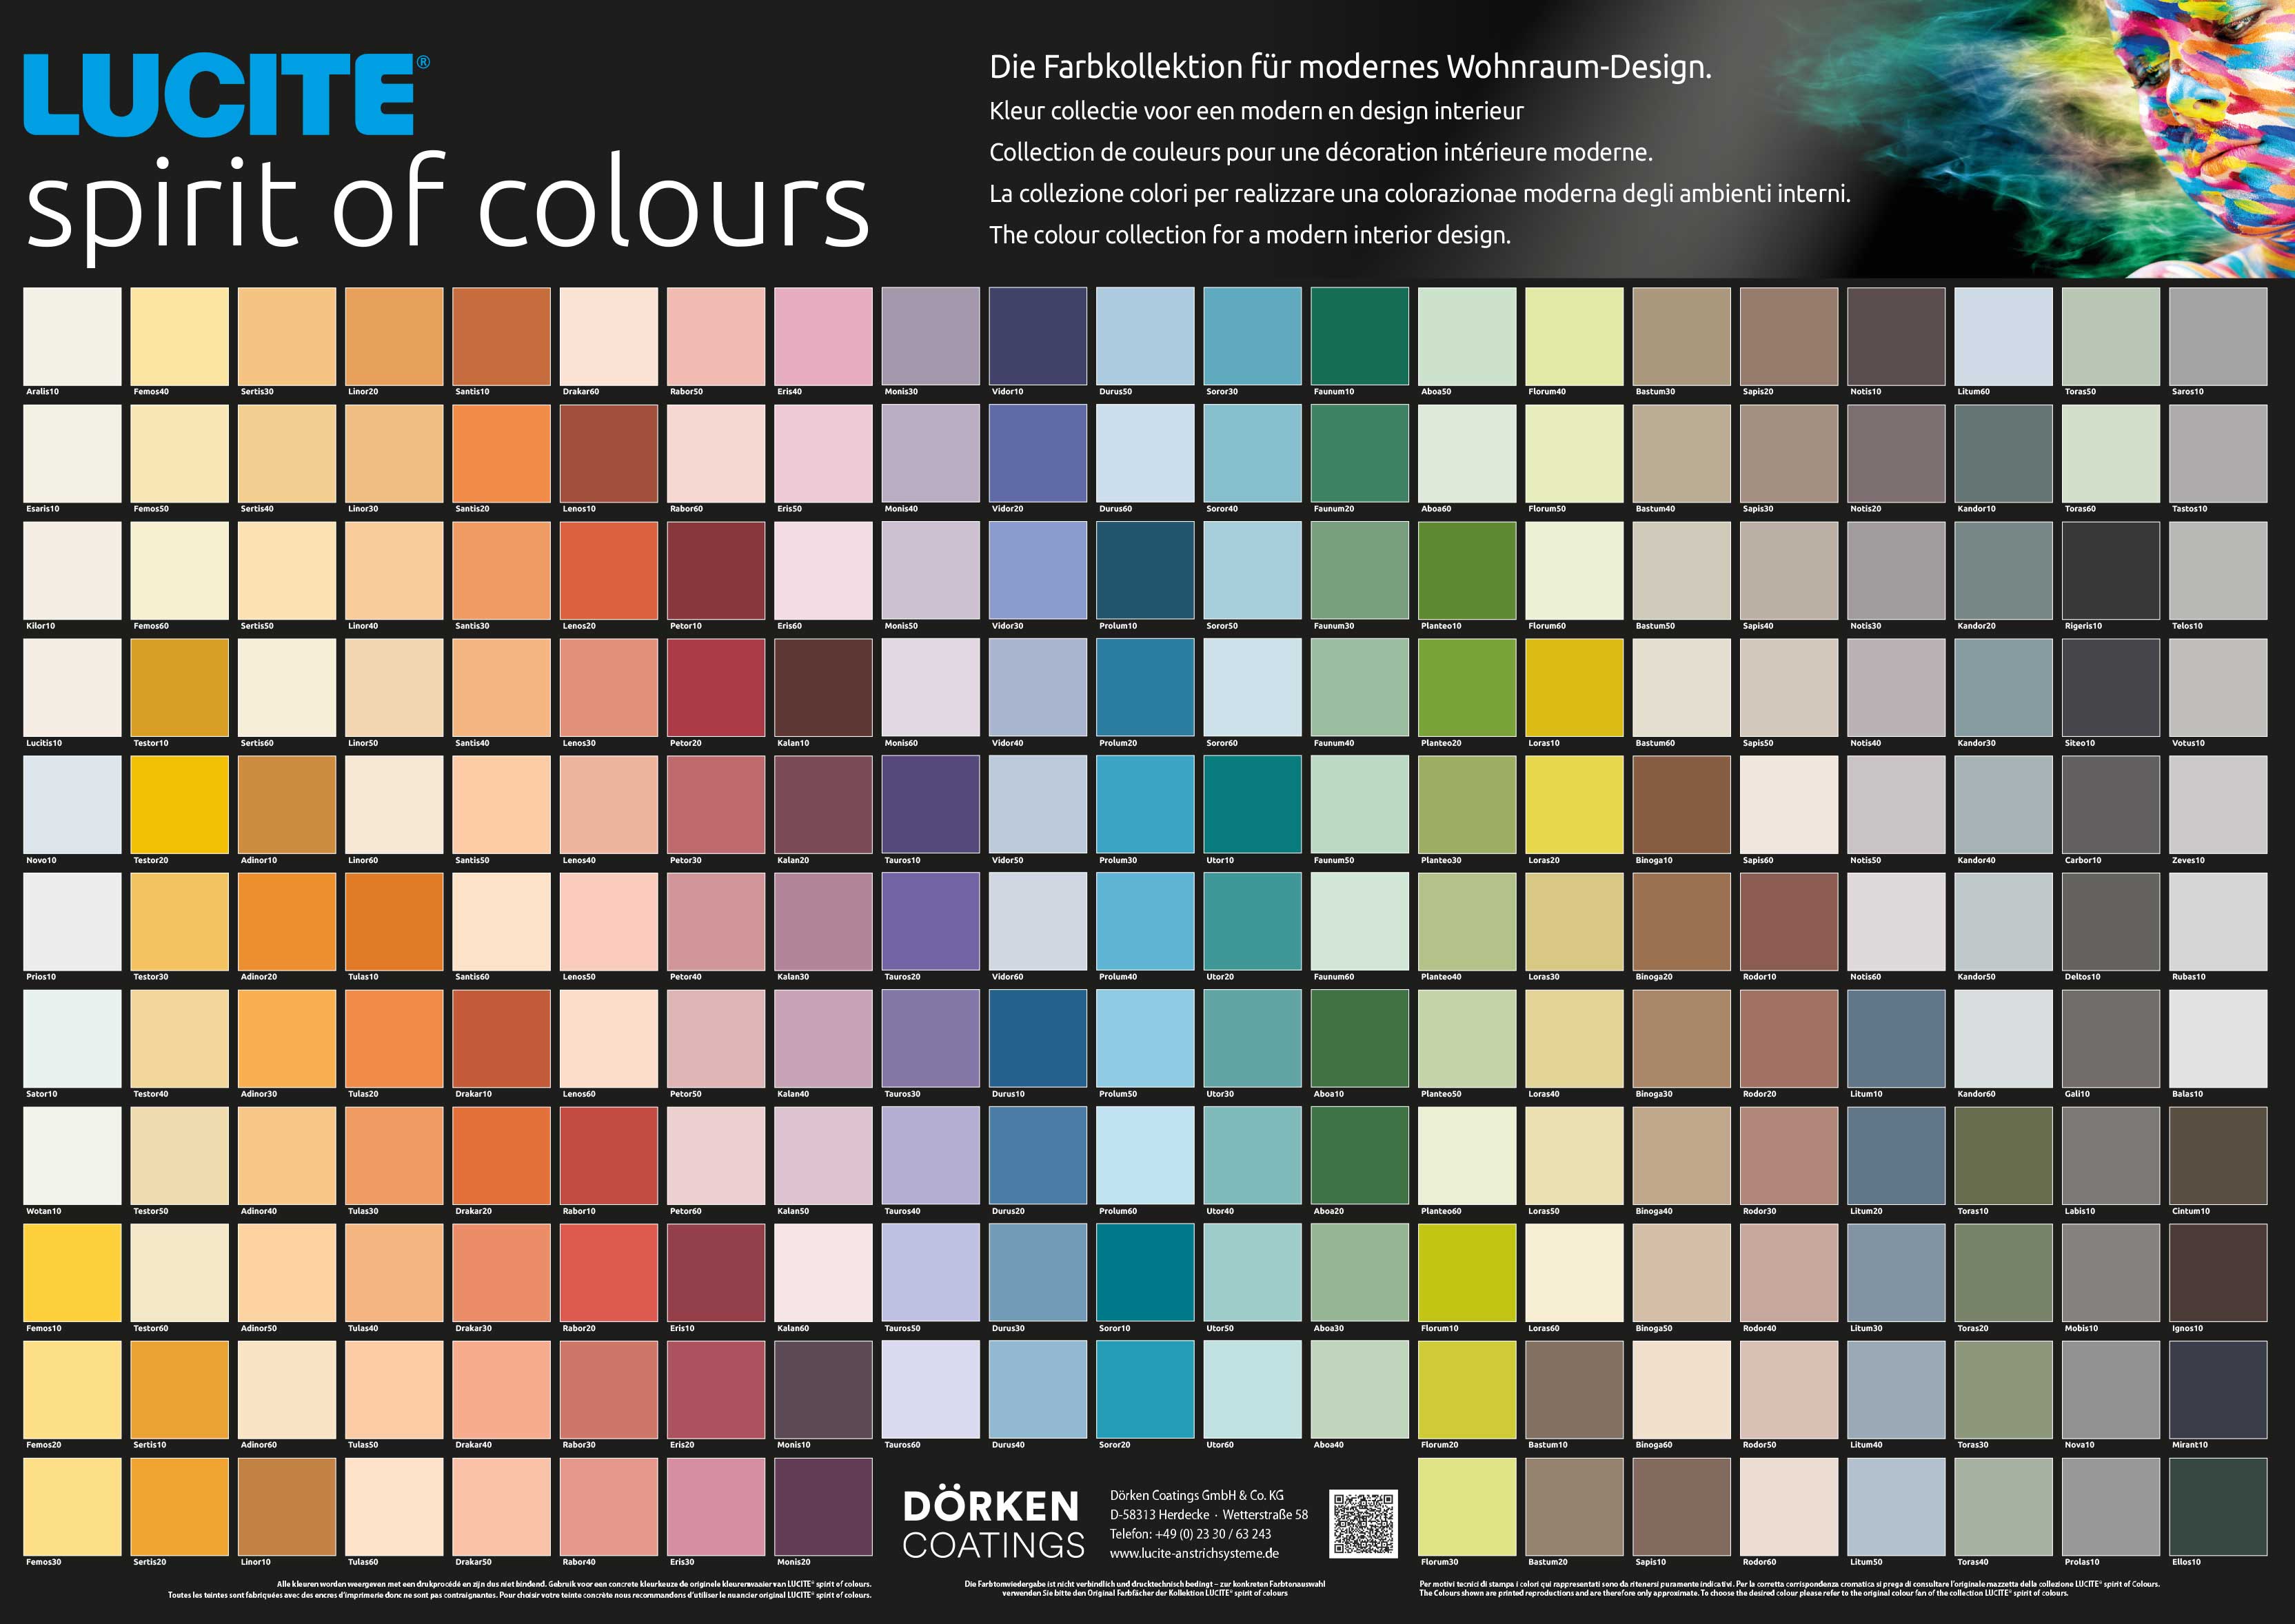Viewport: 2295px width, 1624px height.
Task: Pick the Saros10 grey swatch
Action: 2218,336
